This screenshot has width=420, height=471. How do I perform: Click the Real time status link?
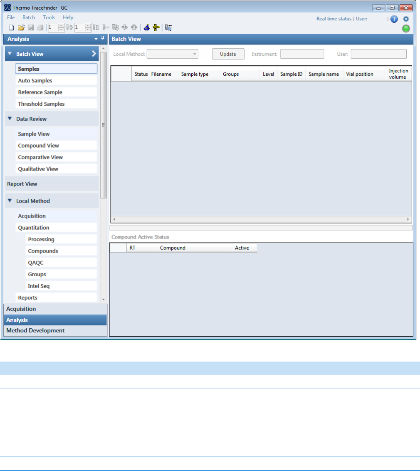coord(334,19)
